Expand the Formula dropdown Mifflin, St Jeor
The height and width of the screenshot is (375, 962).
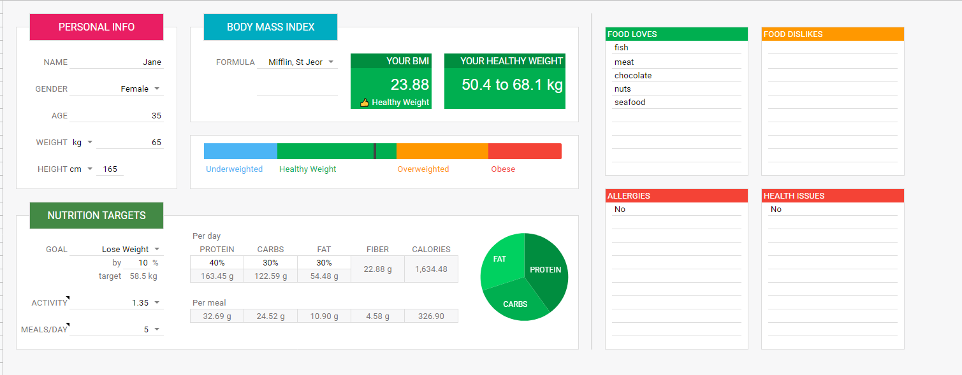coord(331,62)
